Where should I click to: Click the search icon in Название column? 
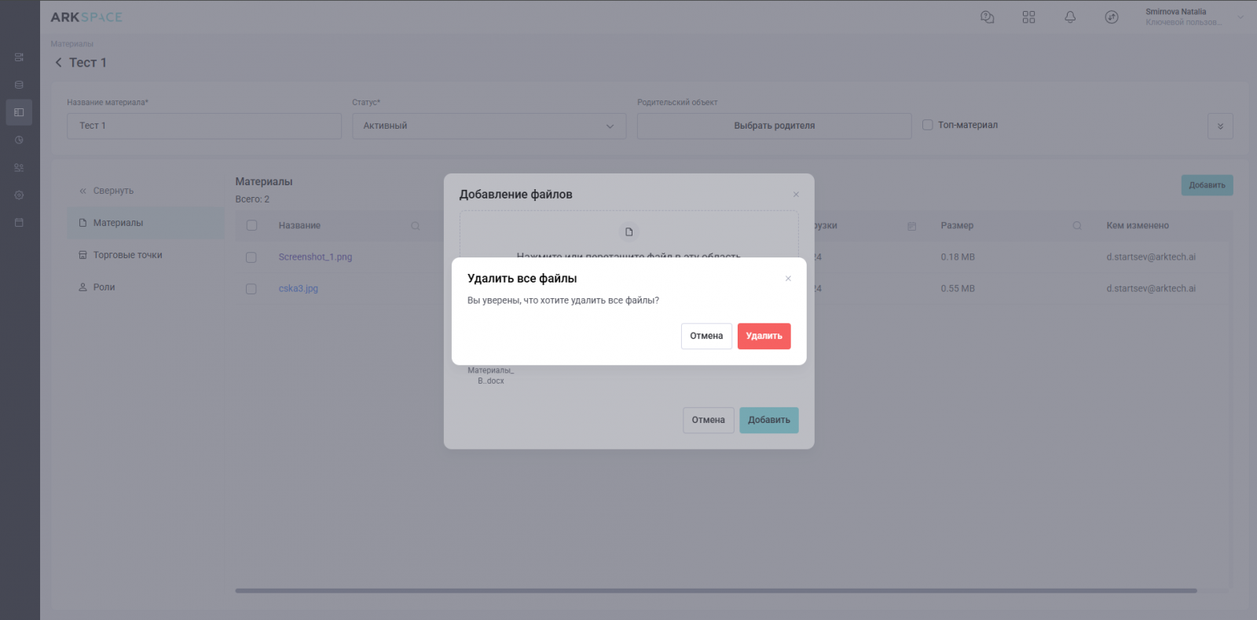[416, 226]
